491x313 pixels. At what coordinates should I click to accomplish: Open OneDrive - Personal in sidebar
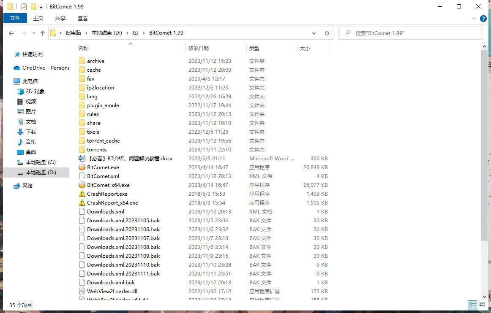coord(41,68)
